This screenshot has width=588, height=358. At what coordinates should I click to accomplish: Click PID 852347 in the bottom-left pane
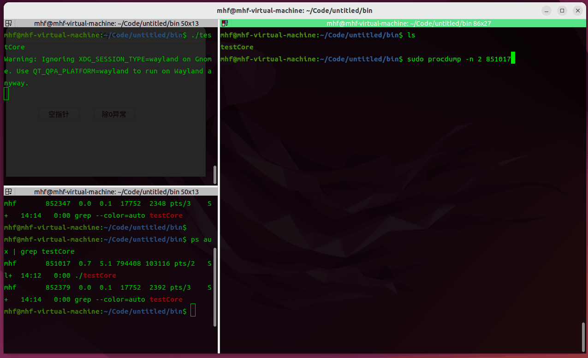click(x=58, y=203)
